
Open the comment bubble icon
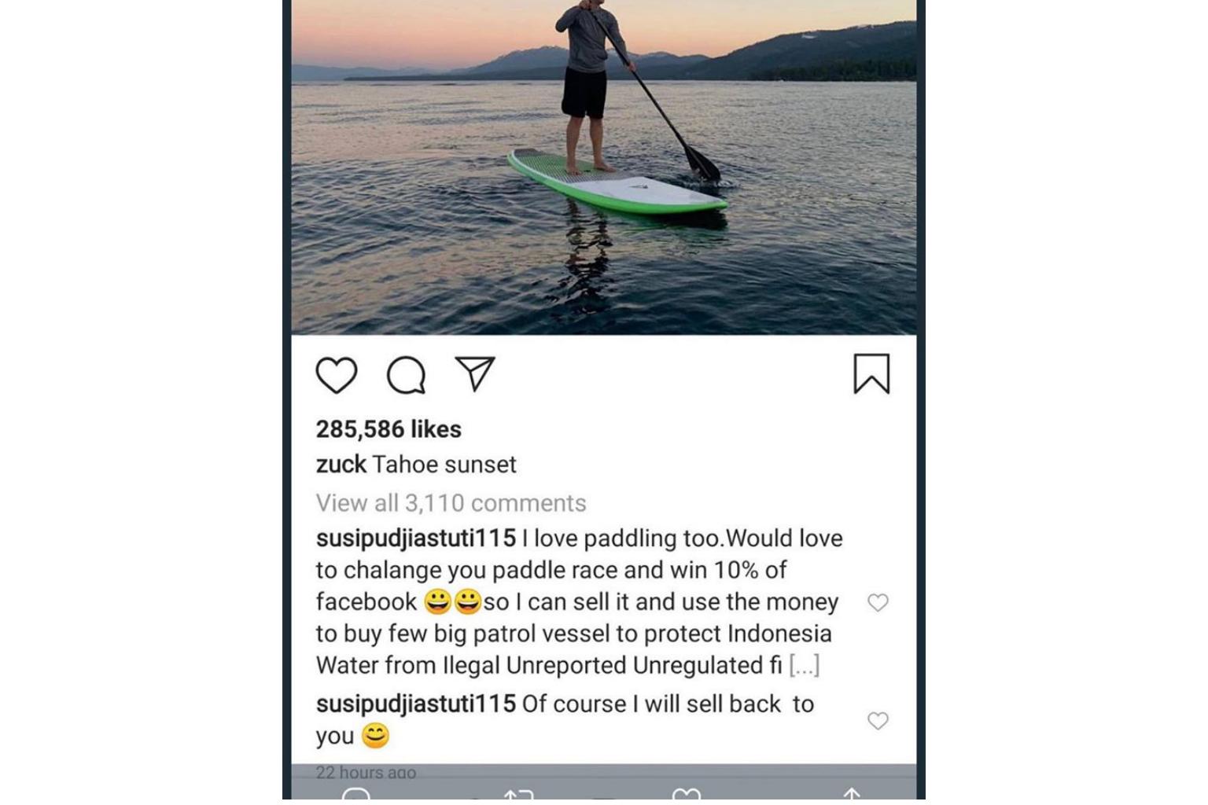pos(406,375)
